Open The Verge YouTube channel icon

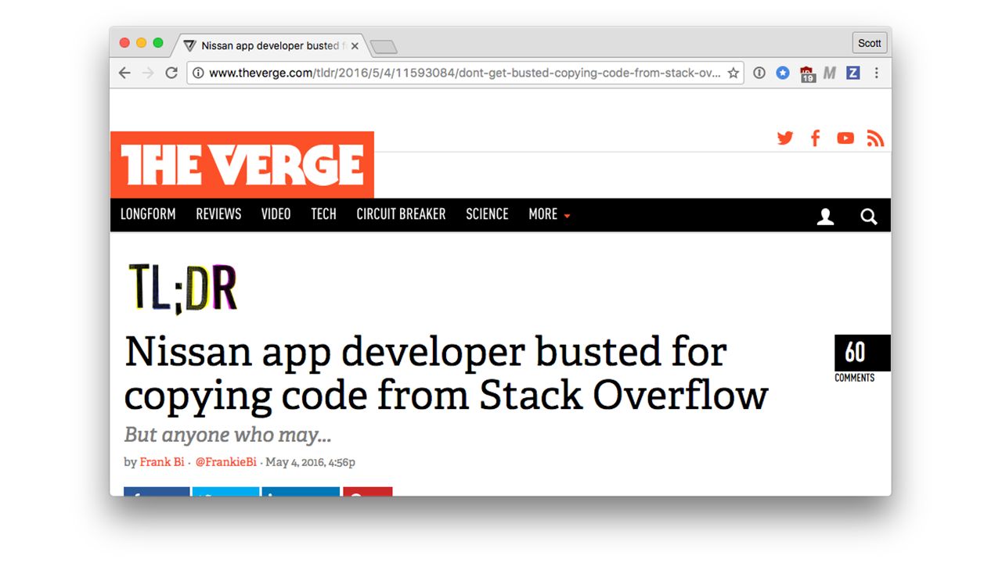pos(845,138)
